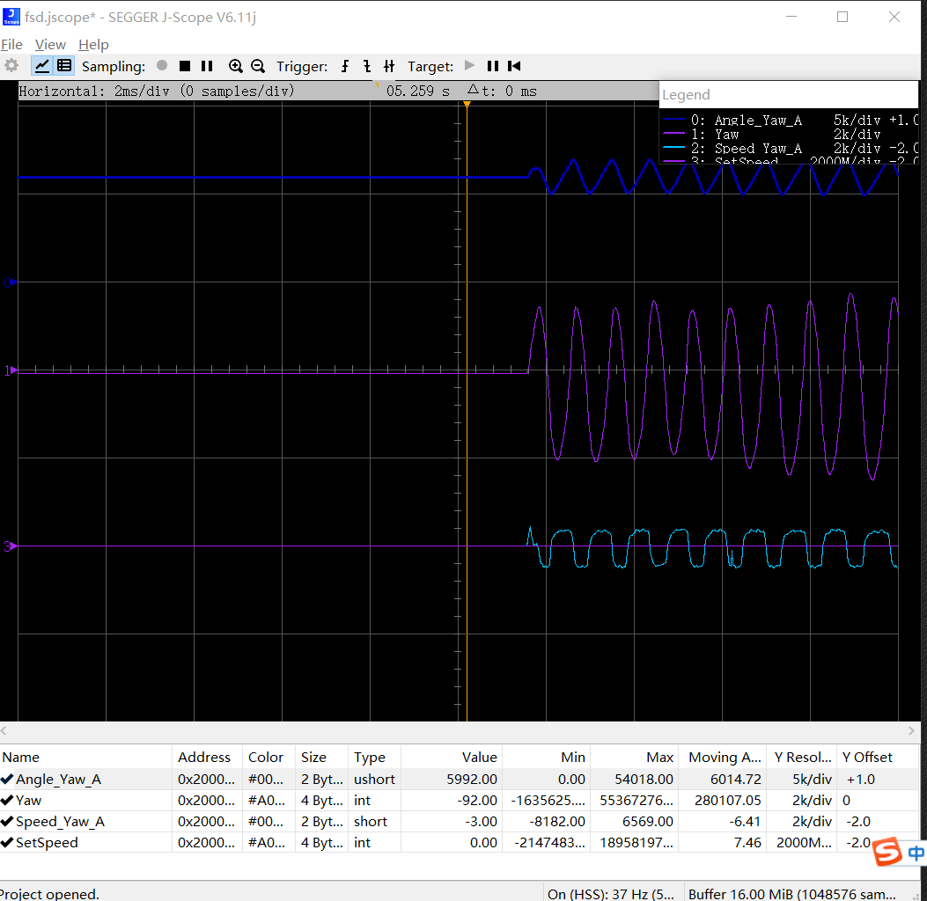Click the channel 0 offset marker
This screenshot has width=927, height=901.
(x=11, y=282)
